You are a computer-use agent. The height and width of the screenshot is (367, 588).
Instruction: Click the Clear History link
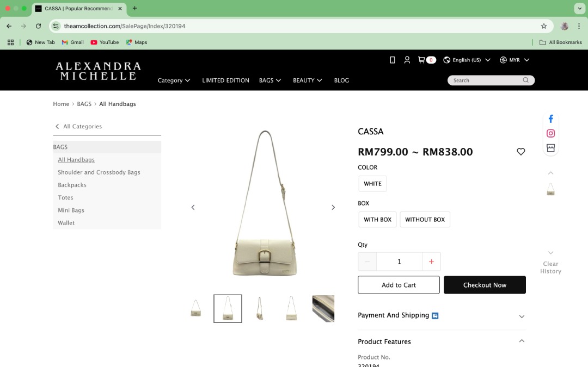[550, 267]
